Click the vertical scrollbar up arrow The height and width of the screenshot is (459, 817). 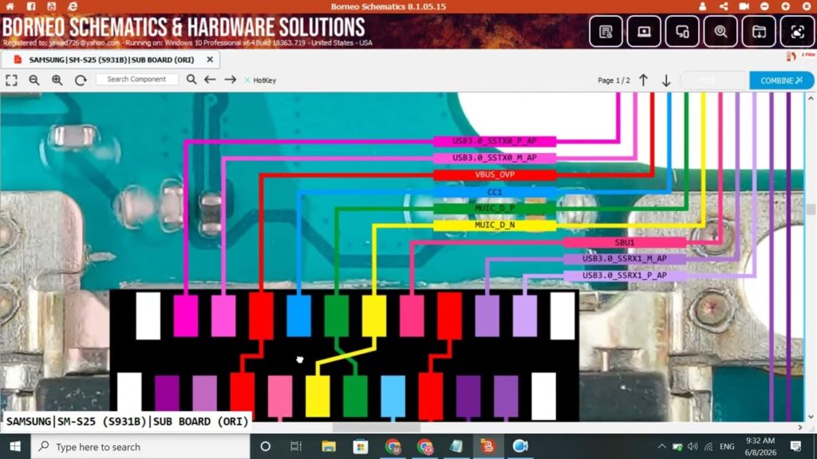[811, 98]
